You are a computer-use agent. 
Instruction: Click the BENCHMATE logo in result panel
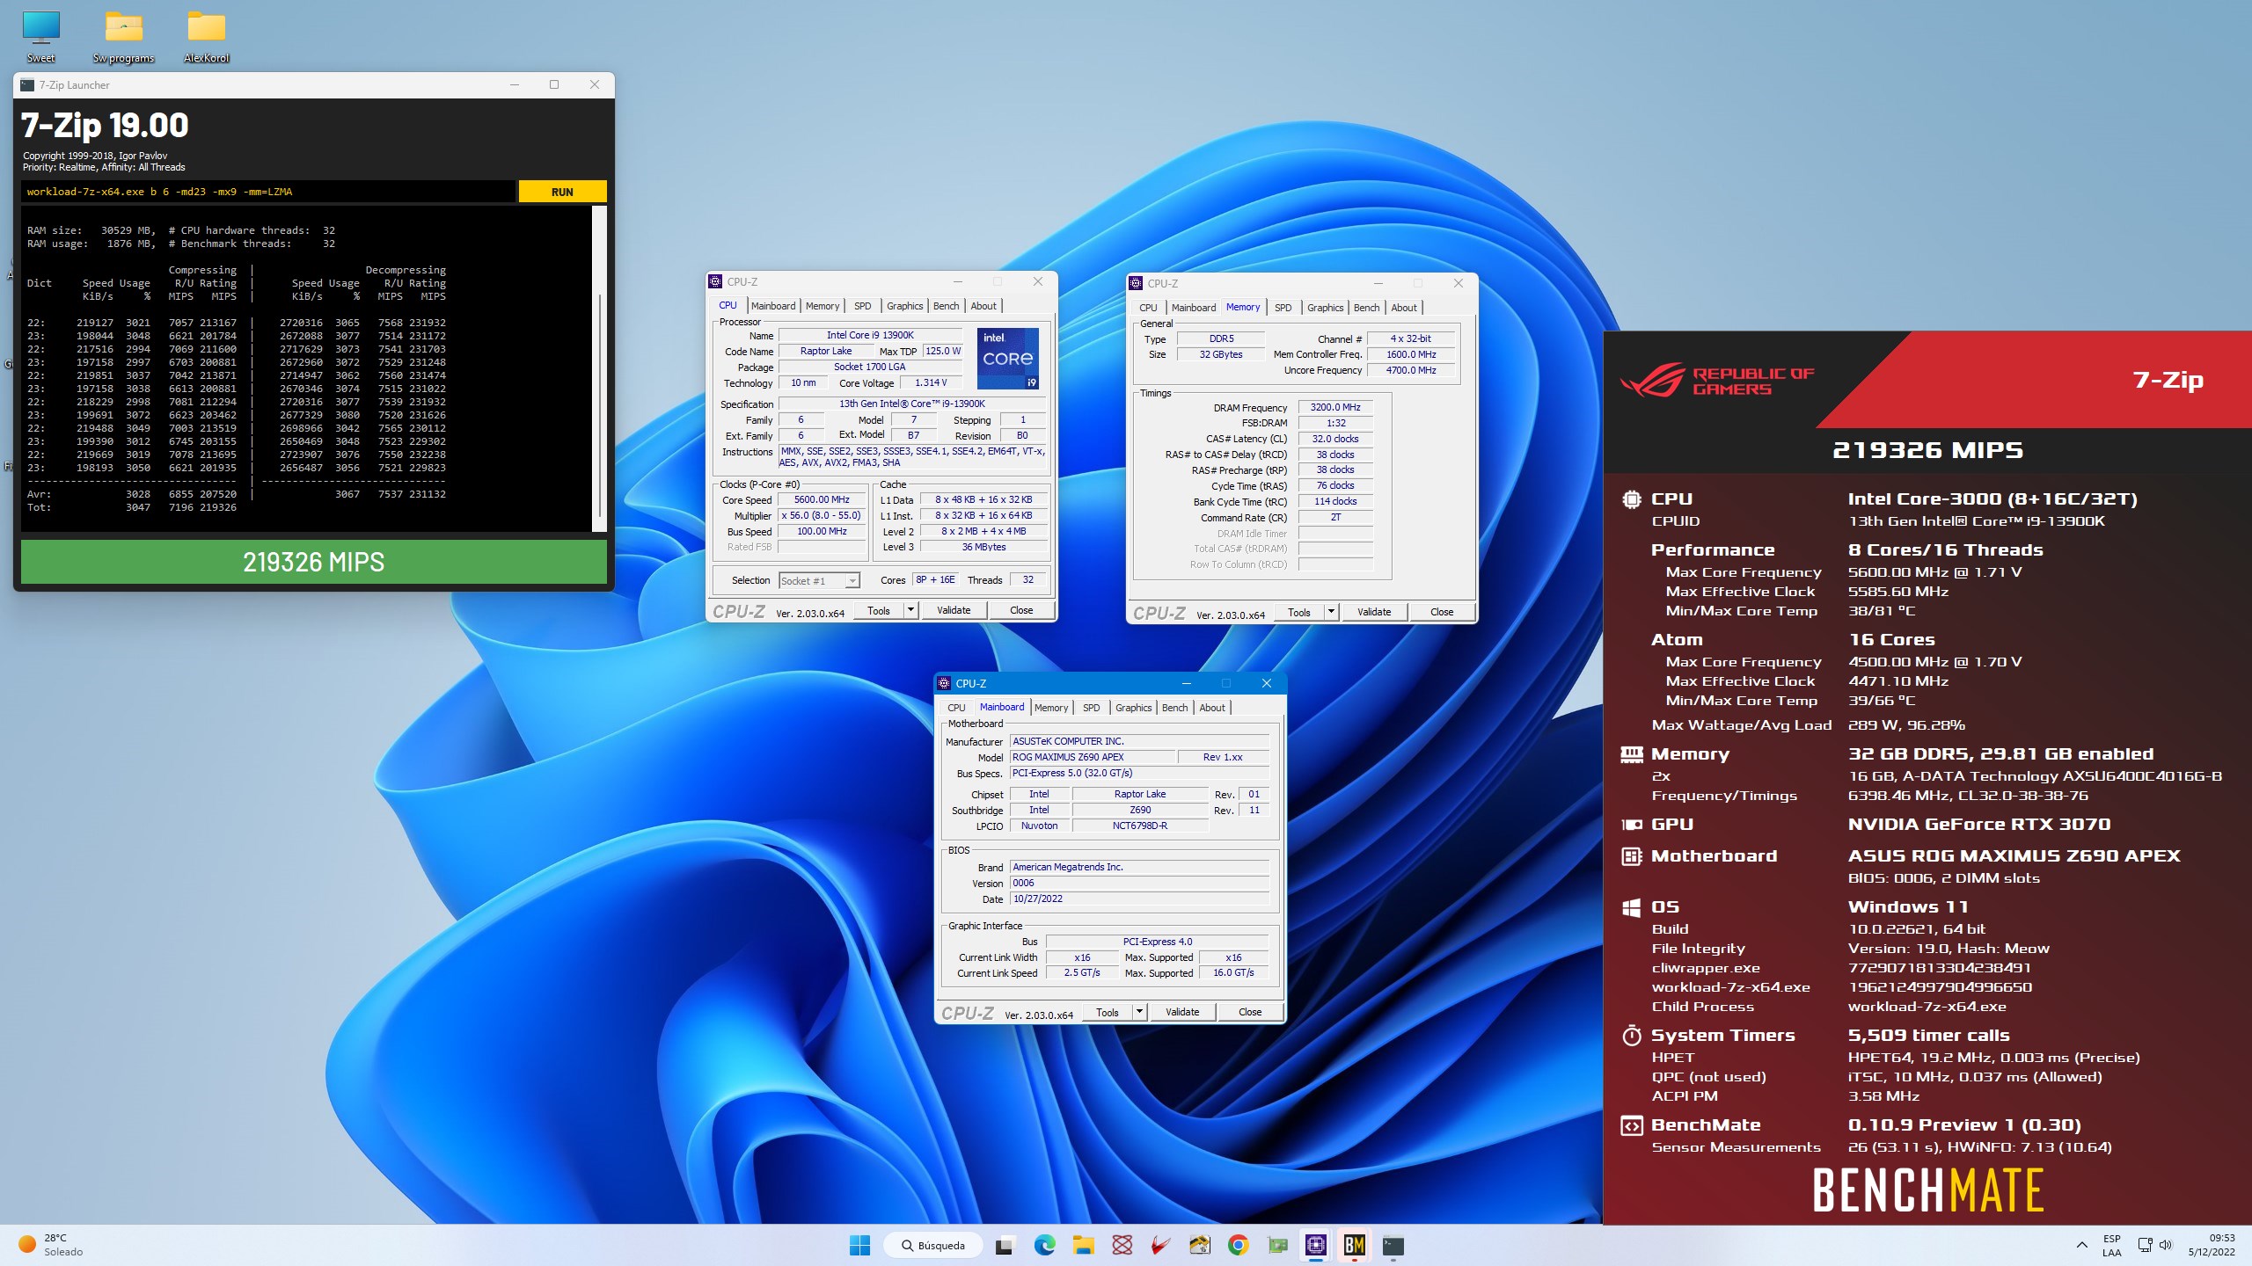coord(1928,1190)
